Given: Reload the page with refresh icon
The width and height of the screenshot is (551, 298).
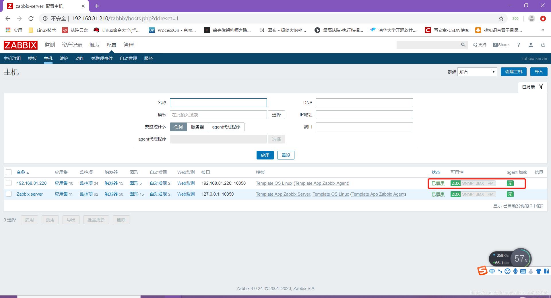Looking at the screenshot, I should coord(31,18).
